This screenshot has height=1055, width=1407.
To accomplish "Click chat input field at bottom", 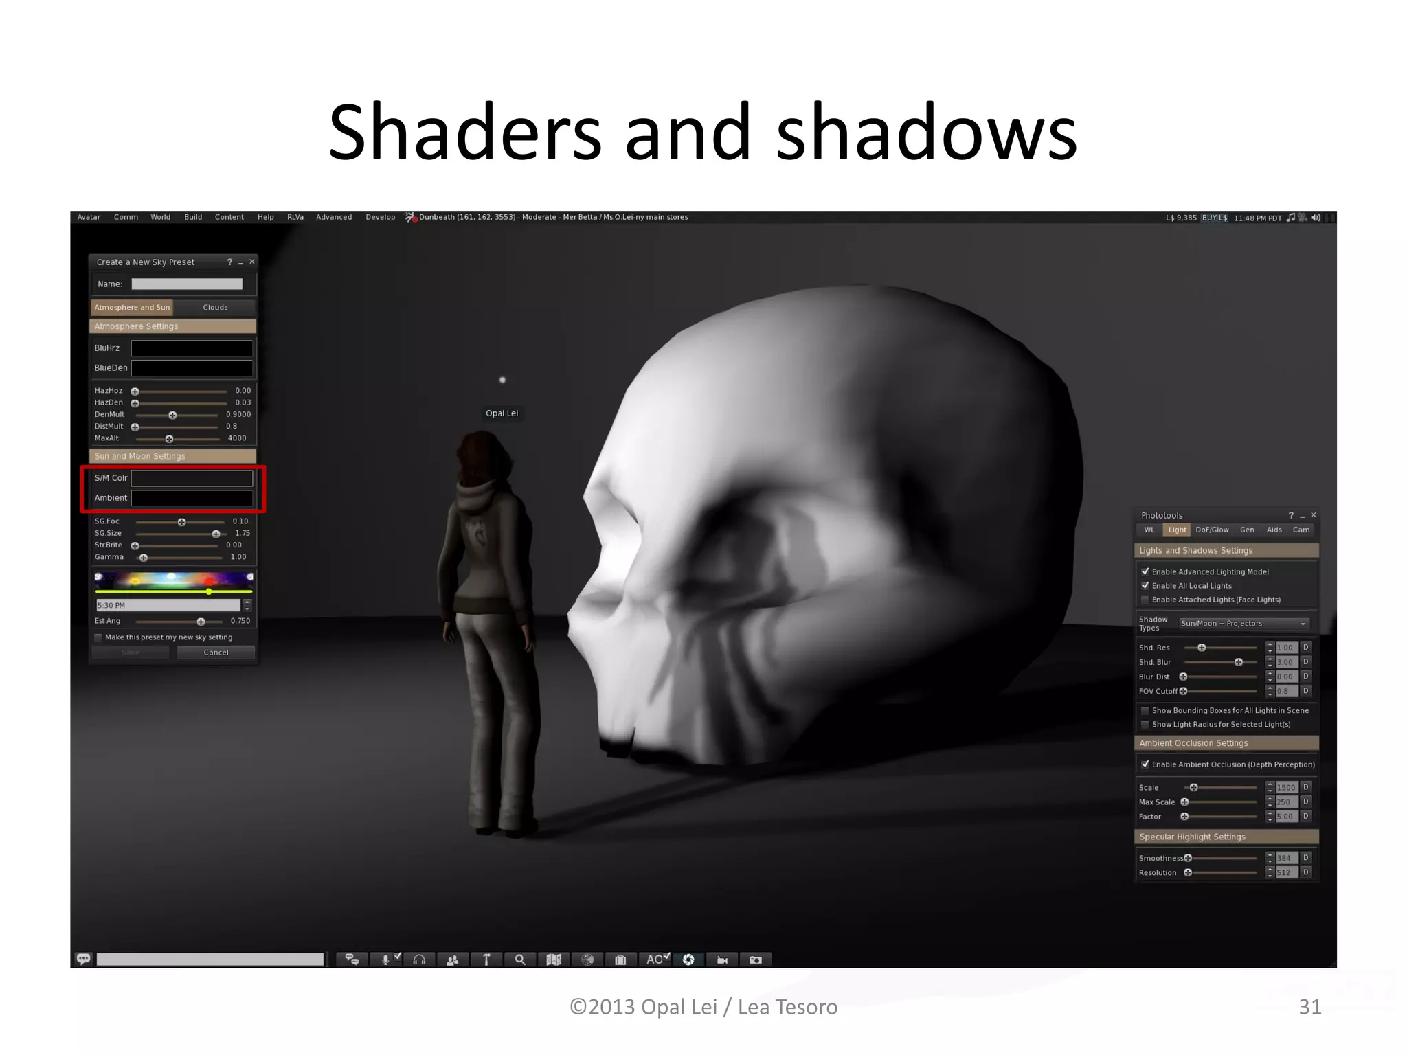I will (x=210, y=959).
